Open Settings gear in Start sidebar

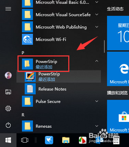point(8,108)
